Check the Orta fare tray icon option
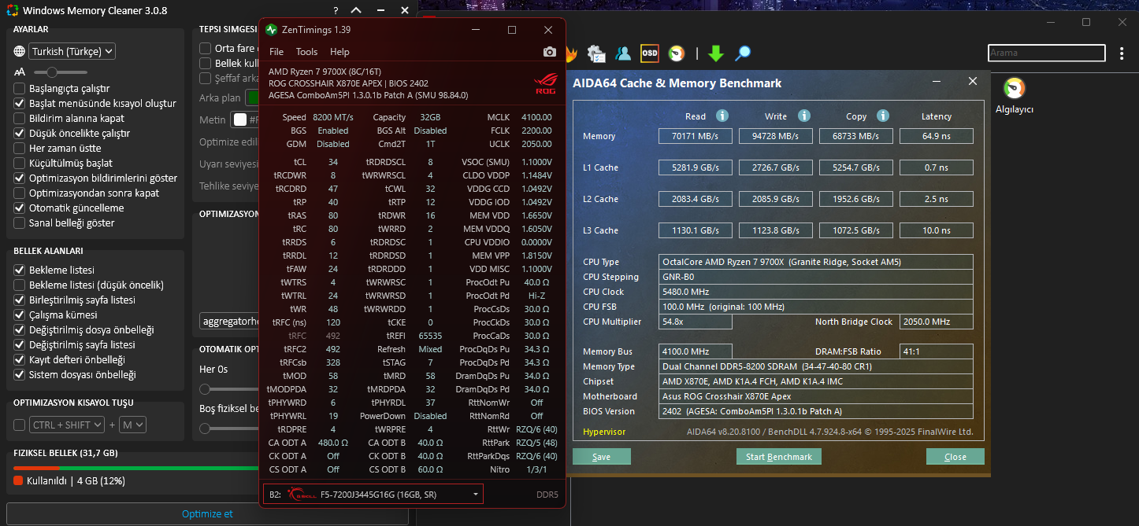Viewport: 1139px width, 526px height. coord(206,48)
